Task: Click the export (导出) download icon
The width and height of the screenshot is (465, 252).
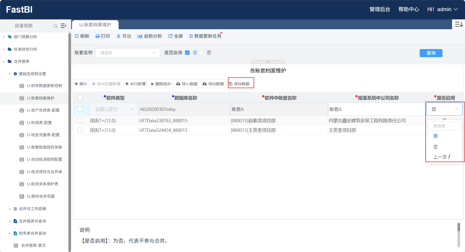Action: coord(118,36)
